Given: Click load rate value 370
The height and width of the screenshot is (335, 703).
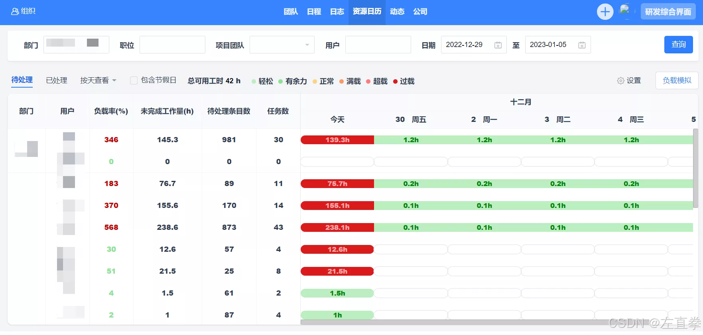Looking at the screenshot, I should point(111,206).
